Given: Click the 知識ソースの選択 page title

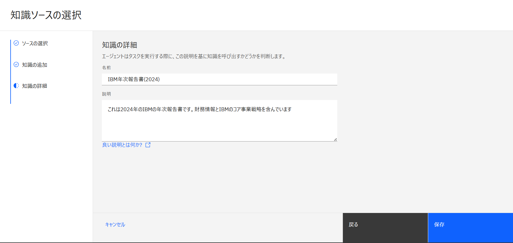Looking at the screenshot, I should 46,15.
